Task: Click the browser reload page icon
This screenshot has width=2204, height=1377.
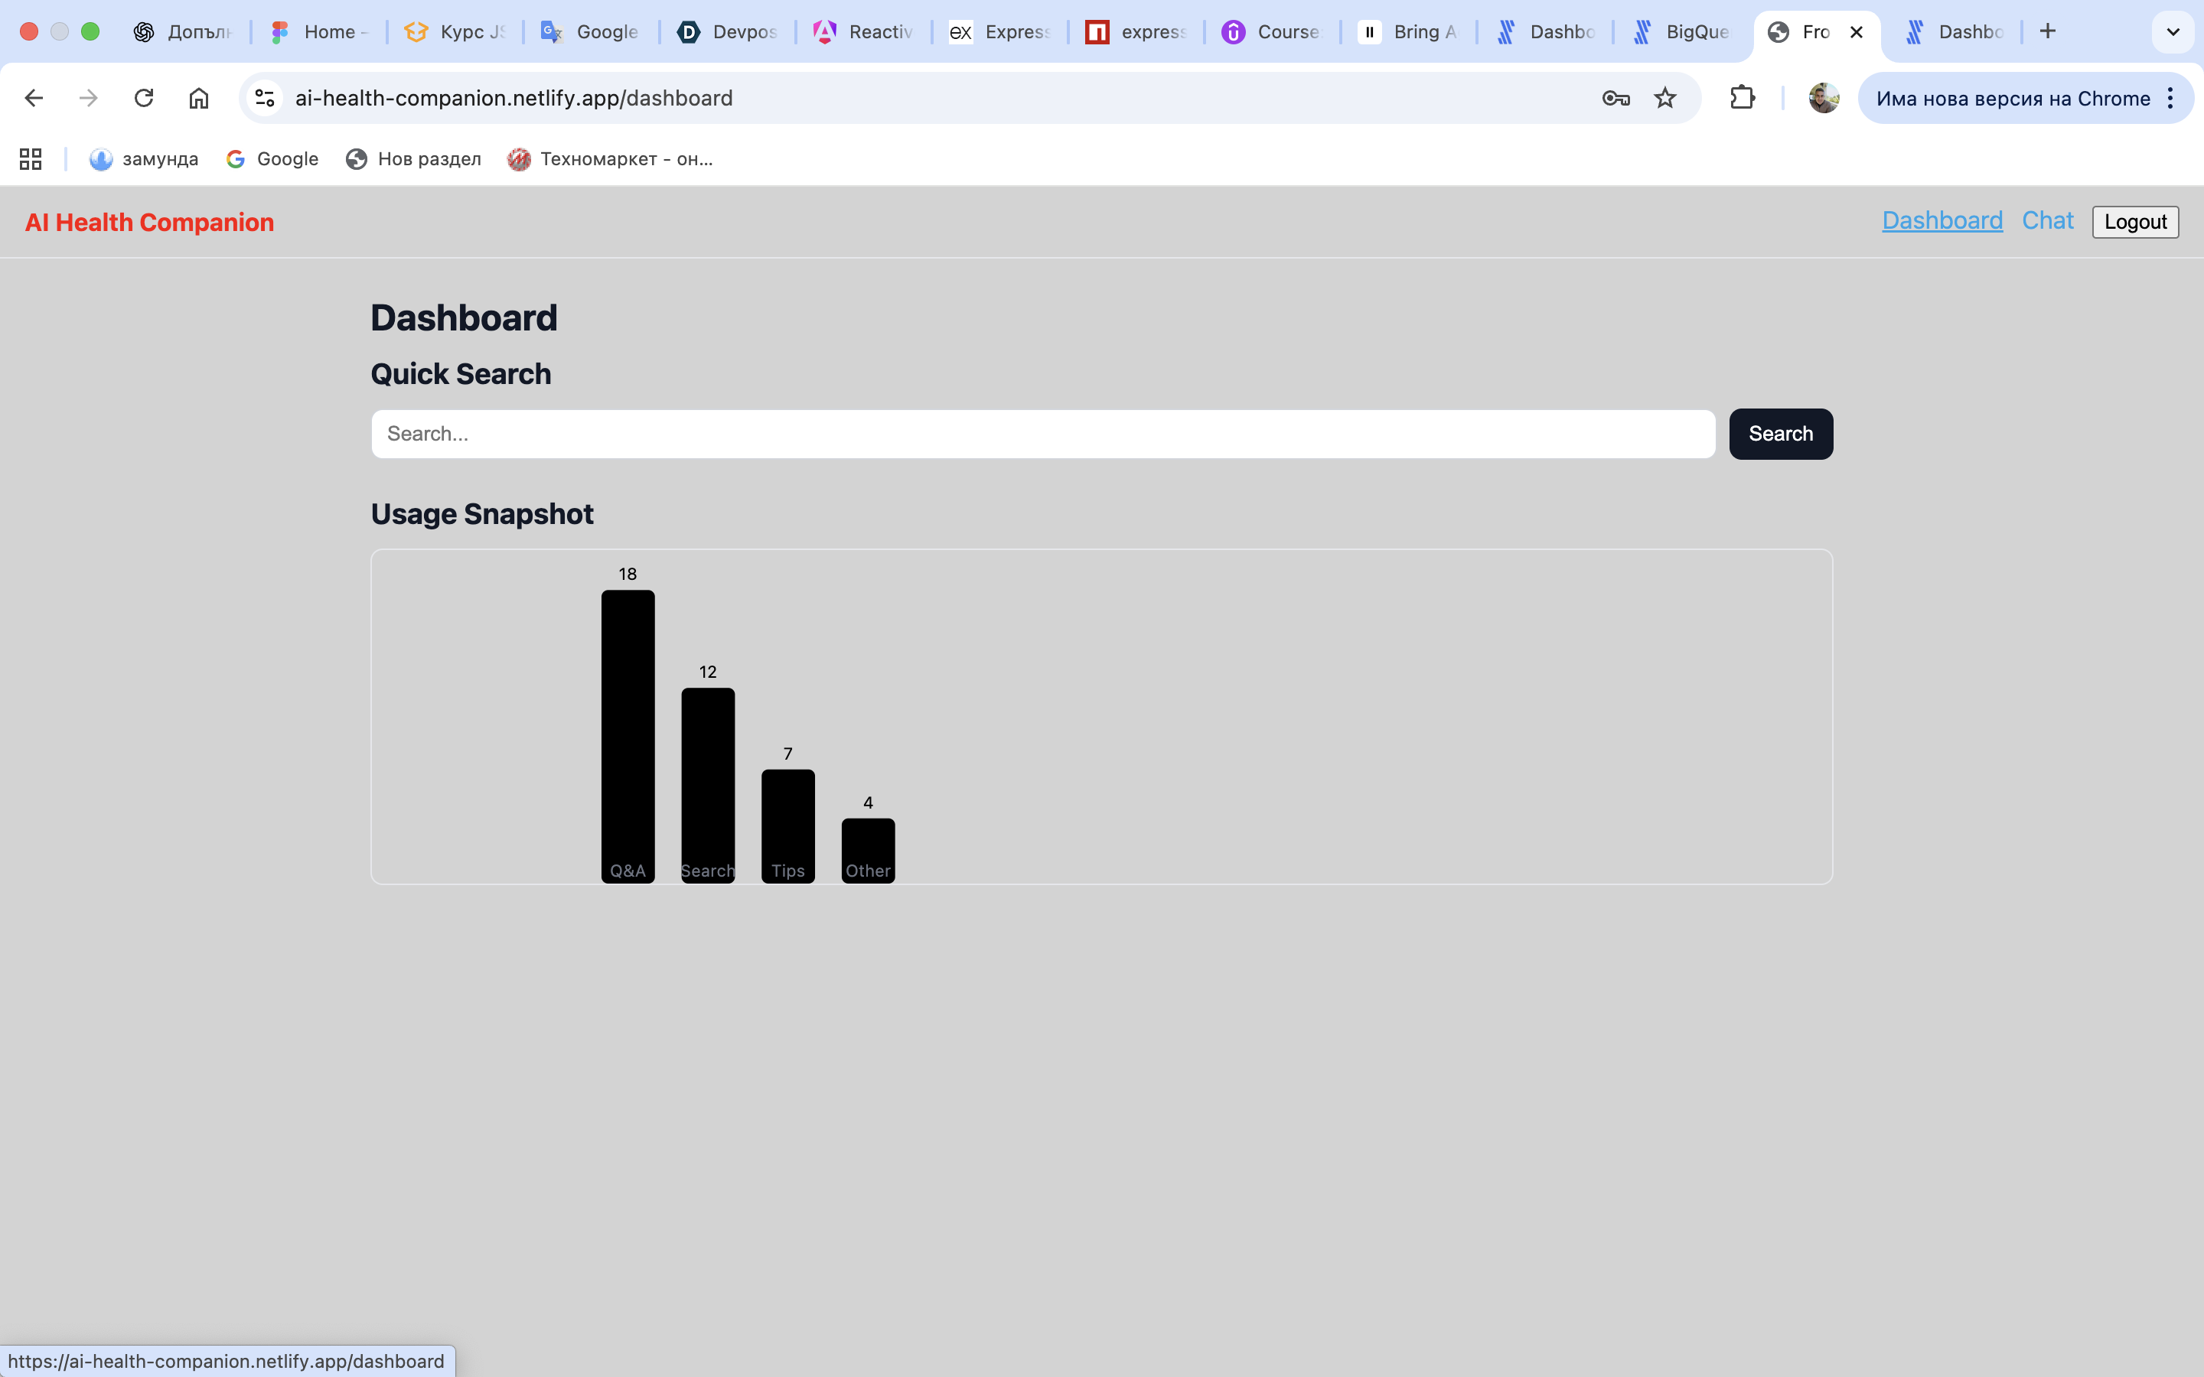Action: 144,97
